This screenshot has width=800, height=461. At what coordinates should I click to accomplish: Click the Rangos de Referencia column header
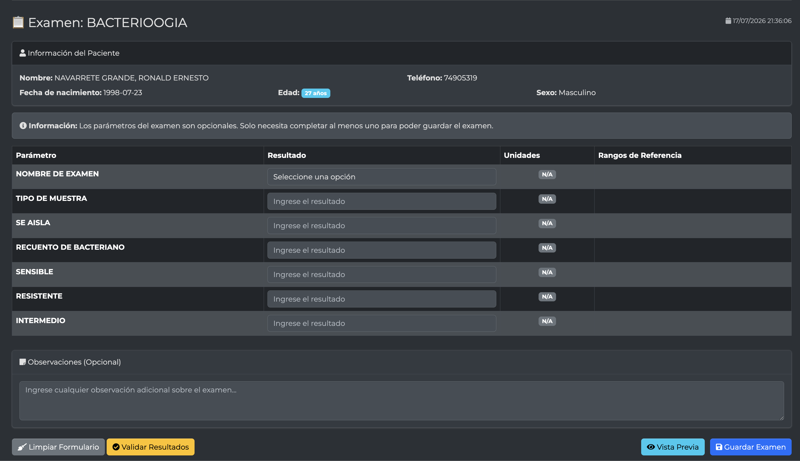(640, 155)
